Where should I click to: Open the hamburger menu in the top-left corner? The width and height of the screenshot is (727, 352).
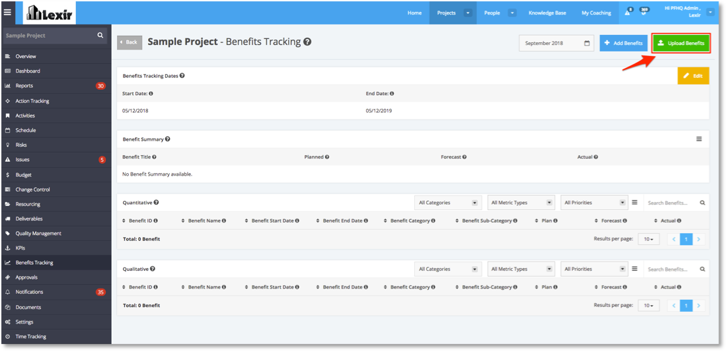[7, 13]
